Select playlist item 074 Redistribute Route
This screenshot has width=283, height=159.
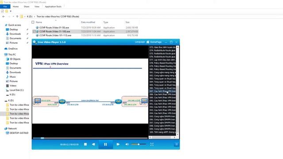(162, 50)
